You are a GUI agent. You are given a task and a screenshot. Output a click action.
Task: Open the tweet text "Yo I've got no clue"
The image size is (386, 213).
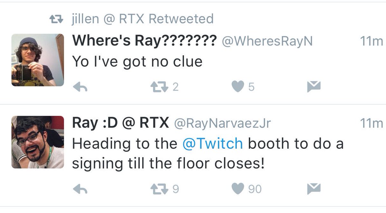[137, 61]
